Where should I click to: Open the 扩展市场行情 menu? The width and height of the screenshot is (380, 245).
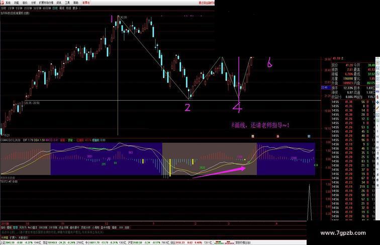46,3
